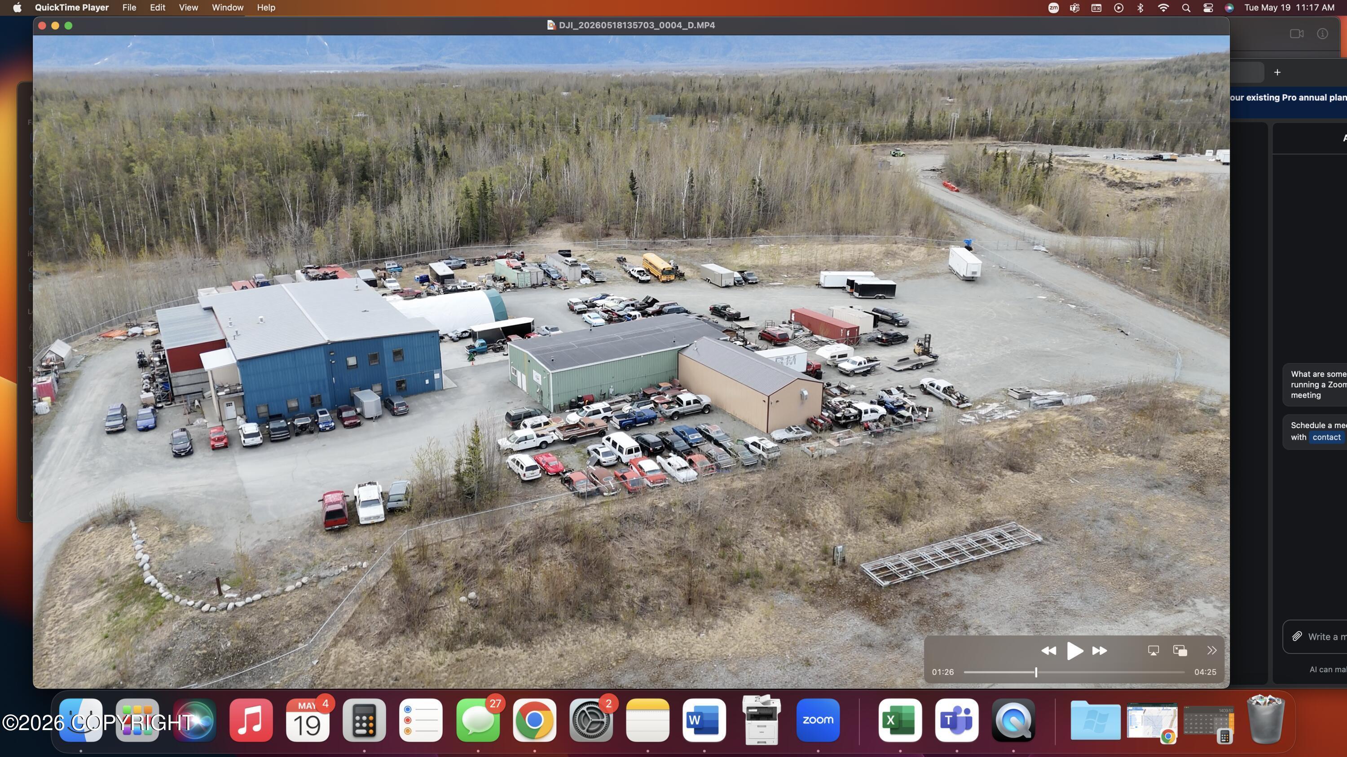
Task: Open Microsoft Teams from the Dock
Action: (956, 720)
